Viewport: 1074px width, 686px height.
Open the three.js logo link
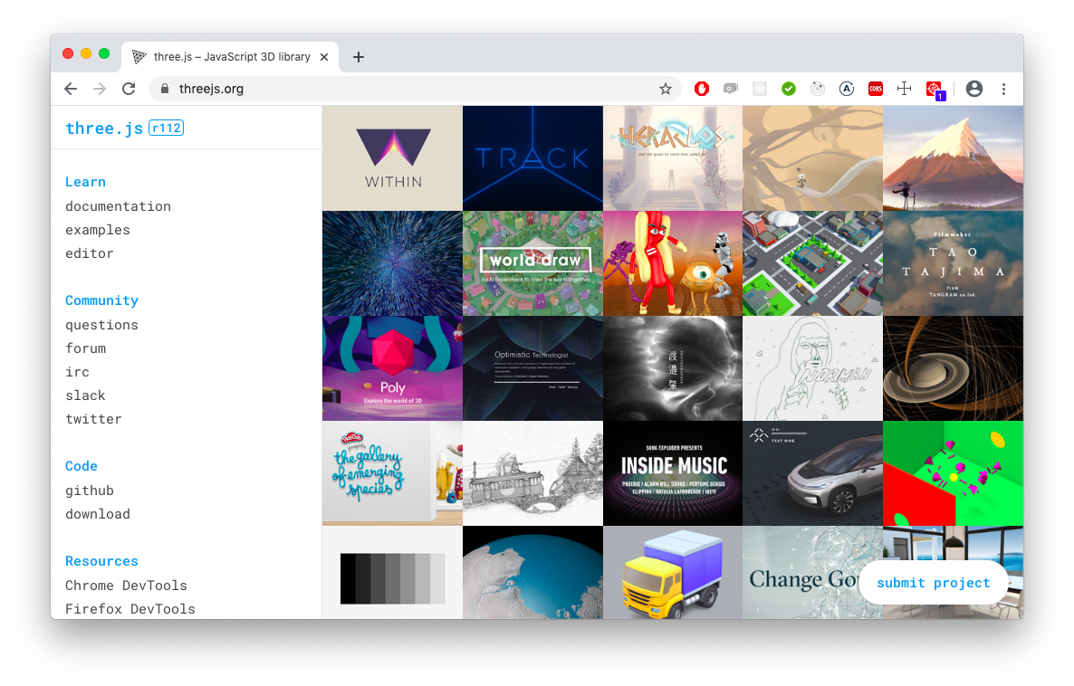click(x=104, y=128)
